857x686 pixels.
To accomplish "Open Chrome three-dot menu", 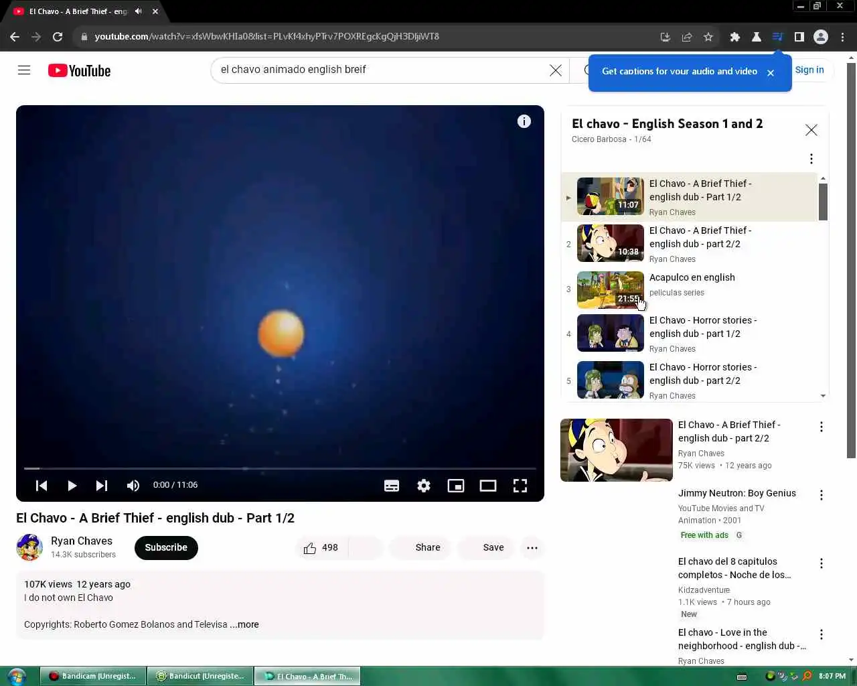I will coord(843,37).
